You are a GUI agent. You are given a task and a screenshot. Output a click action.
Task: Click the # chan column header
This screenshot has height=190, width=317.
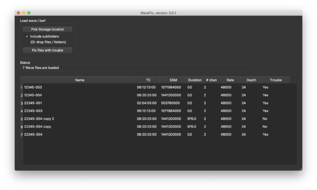[x=211, y=80]
